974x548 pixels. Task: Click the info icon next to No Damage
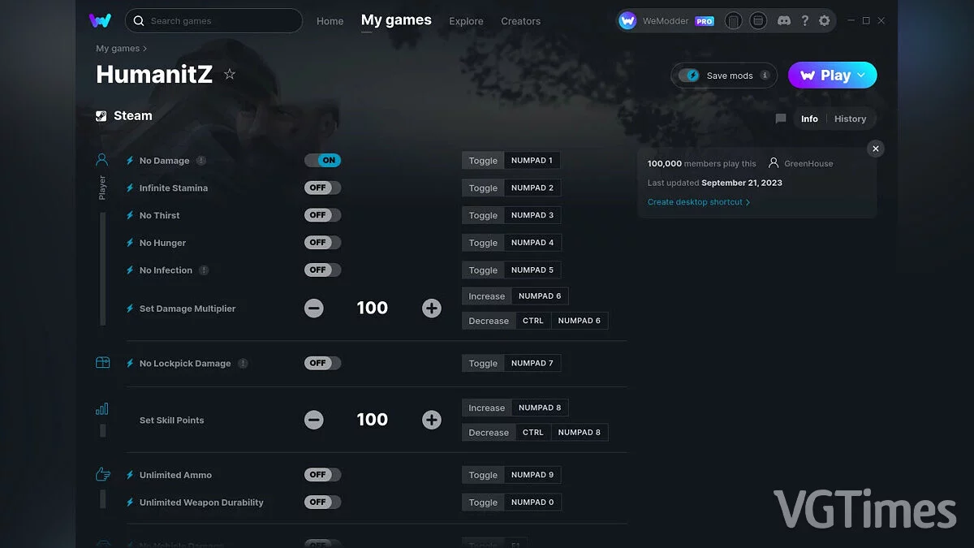(201, 161)
